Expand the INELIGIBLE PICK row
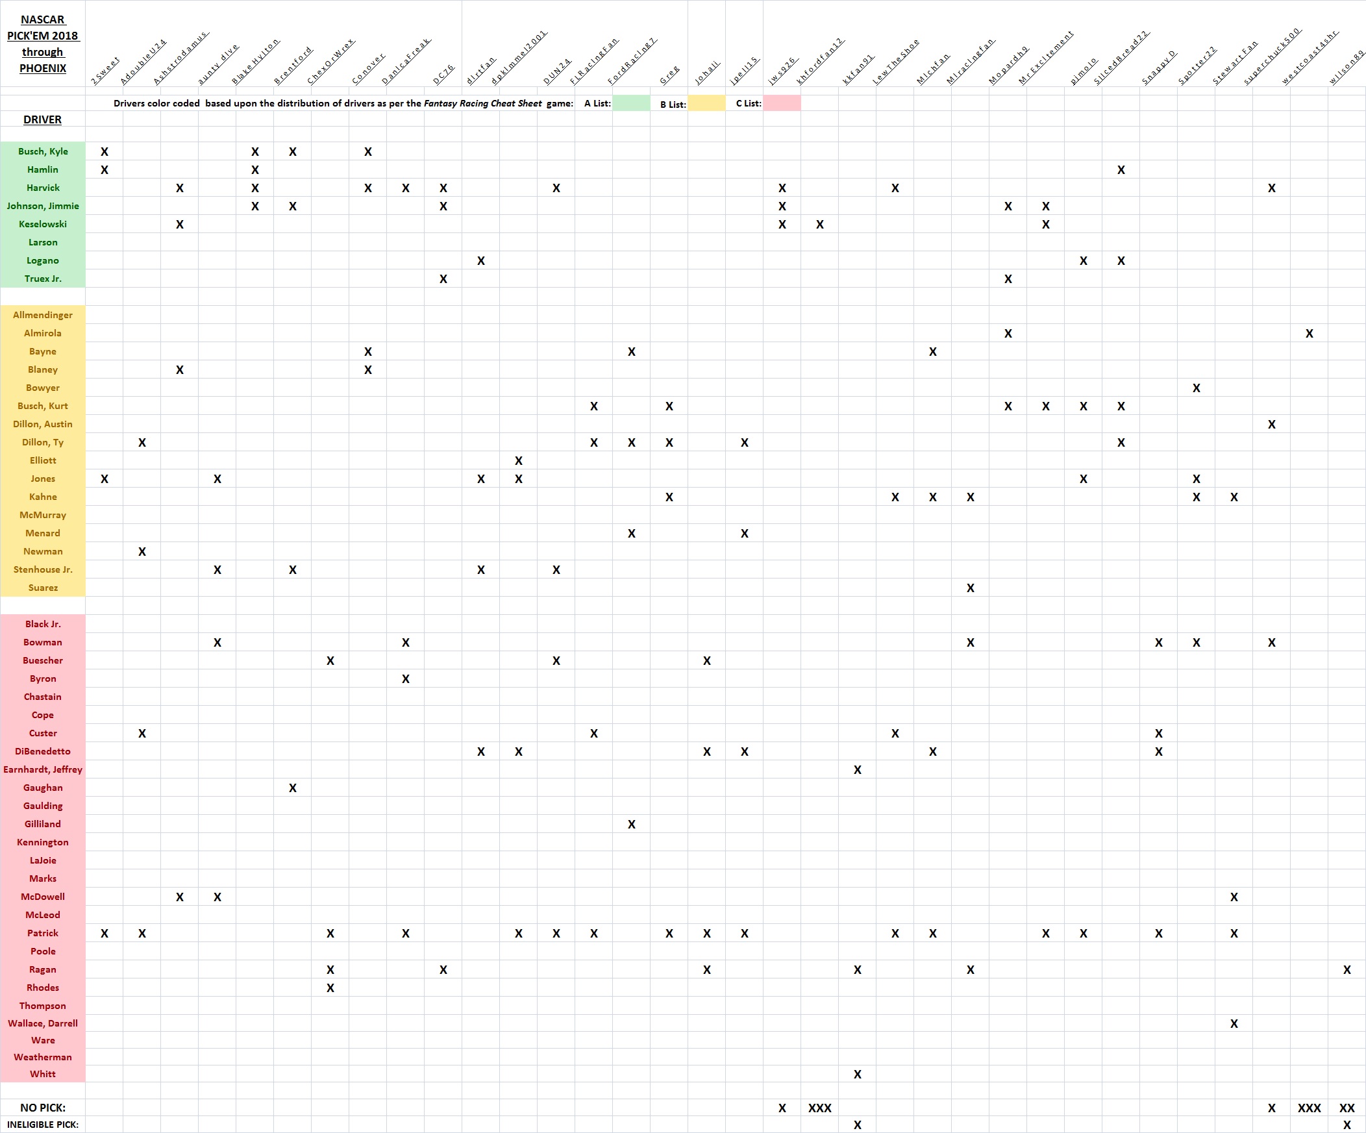Viewport: 1366px width, 1133px height. (x=42, y=1123)
